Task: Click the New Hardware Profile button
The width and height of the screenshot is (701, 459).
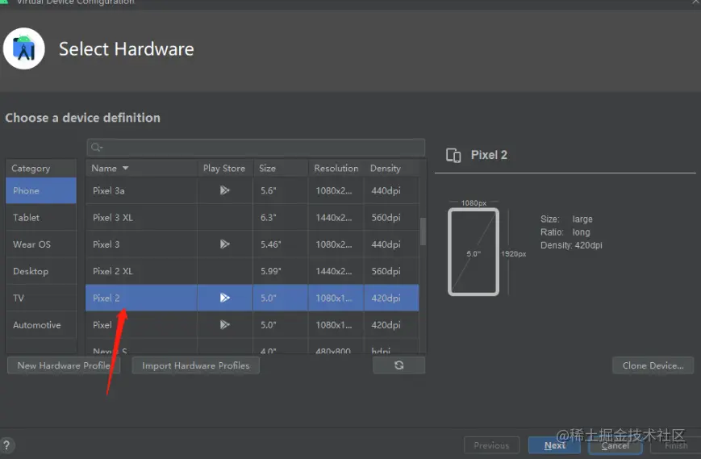Action: click(x=64, y=365)
